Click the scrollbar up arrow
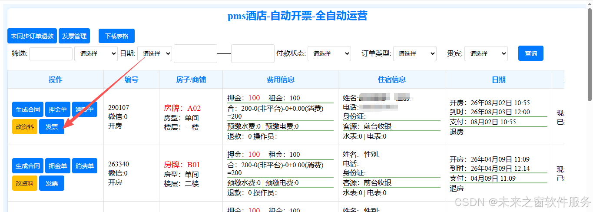The image size is (593, 212). pos(590,3)
